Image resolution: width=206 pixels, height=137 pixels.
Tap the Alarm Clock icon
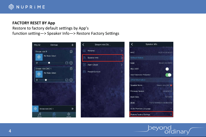pyautogui.click(x=84, y=65)
